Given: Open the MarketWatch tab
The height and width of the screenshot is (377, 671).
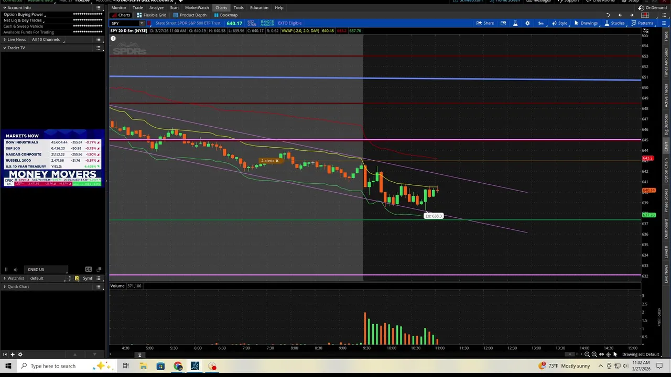Looking at the screenshot, I should click(x=197, y=8).
